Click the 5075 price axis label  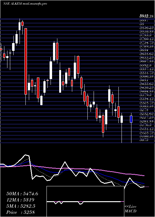144,140
